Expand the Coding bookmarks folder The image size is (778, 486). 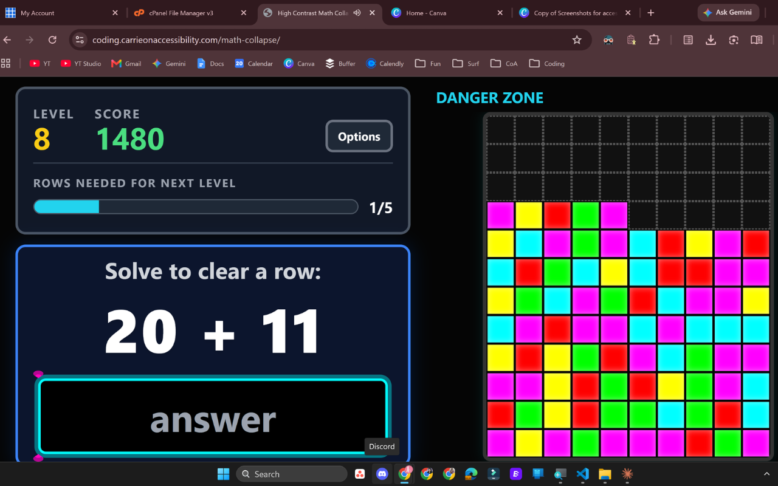click(547, 63)
